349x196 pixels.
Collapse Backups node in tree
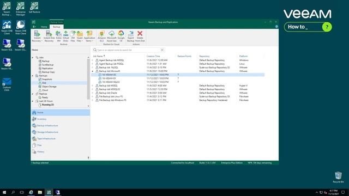coord(33,76)
